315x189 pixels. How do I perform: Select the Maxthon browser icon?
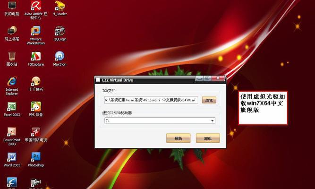coord(60,56)
